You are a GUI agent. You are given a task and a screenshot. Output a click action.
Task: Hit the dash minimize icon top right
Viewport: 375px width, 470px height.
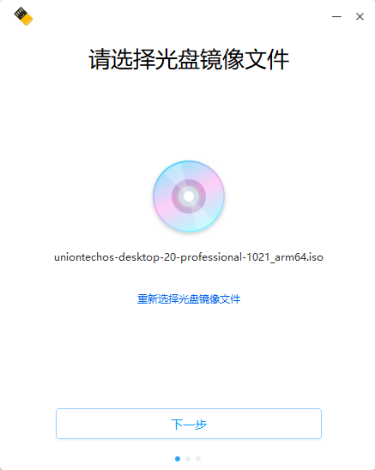coord(336,16)
